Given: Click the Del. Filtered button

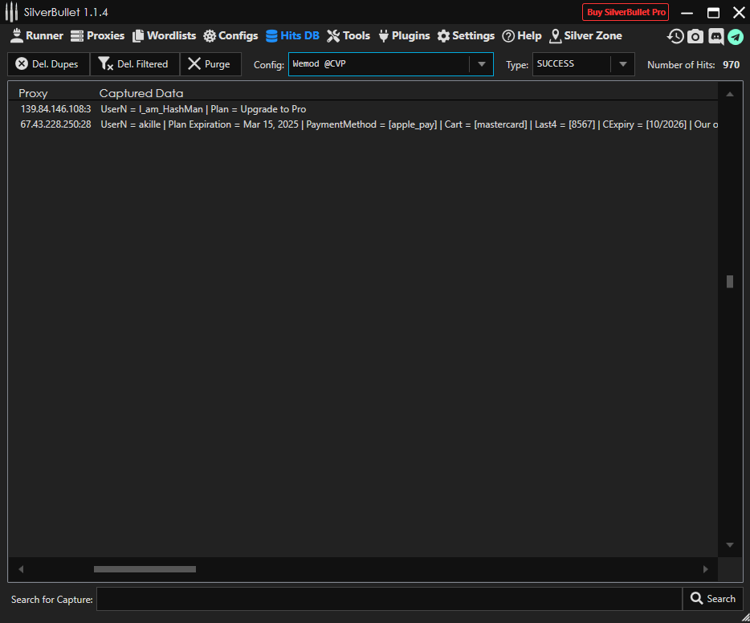Looking at the screenshot, I should 135,64.
